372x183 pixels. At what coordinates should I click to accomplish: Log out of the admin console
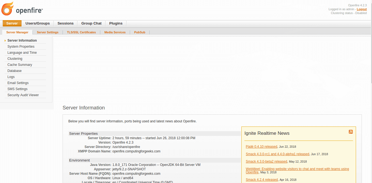[362, 9]
